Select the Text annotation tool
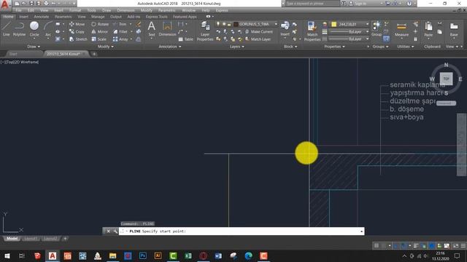This screenshot has width=467, height=262. 152,29
